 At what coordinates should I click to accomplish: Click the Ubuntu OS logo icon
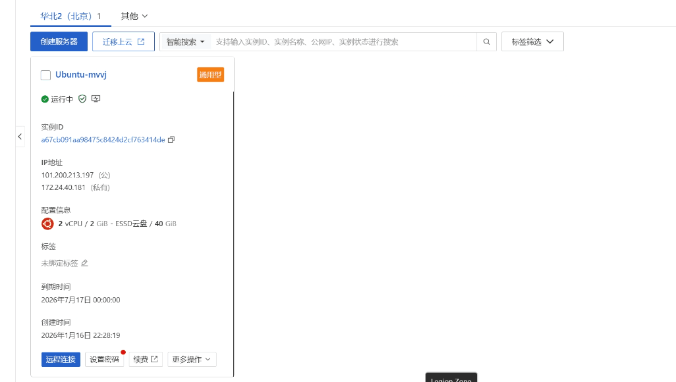point(47,224)
